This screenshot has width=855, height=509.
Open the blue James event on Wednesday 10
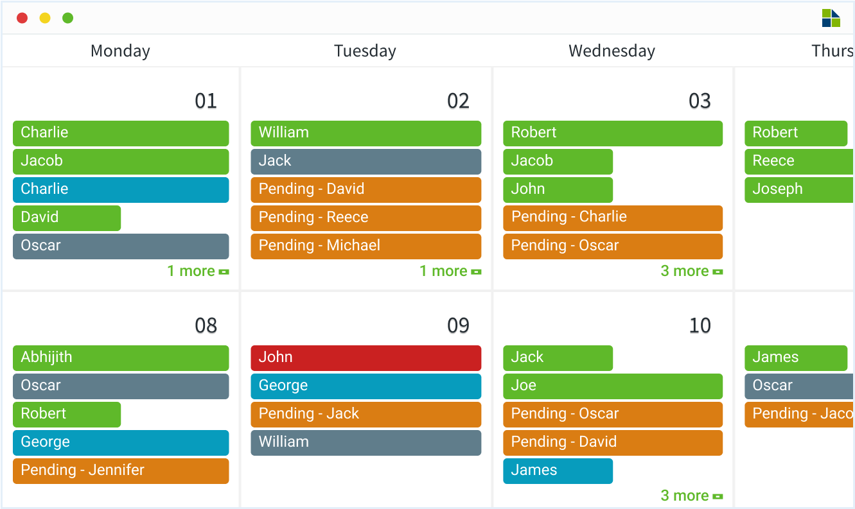click(x=558, y=471)
